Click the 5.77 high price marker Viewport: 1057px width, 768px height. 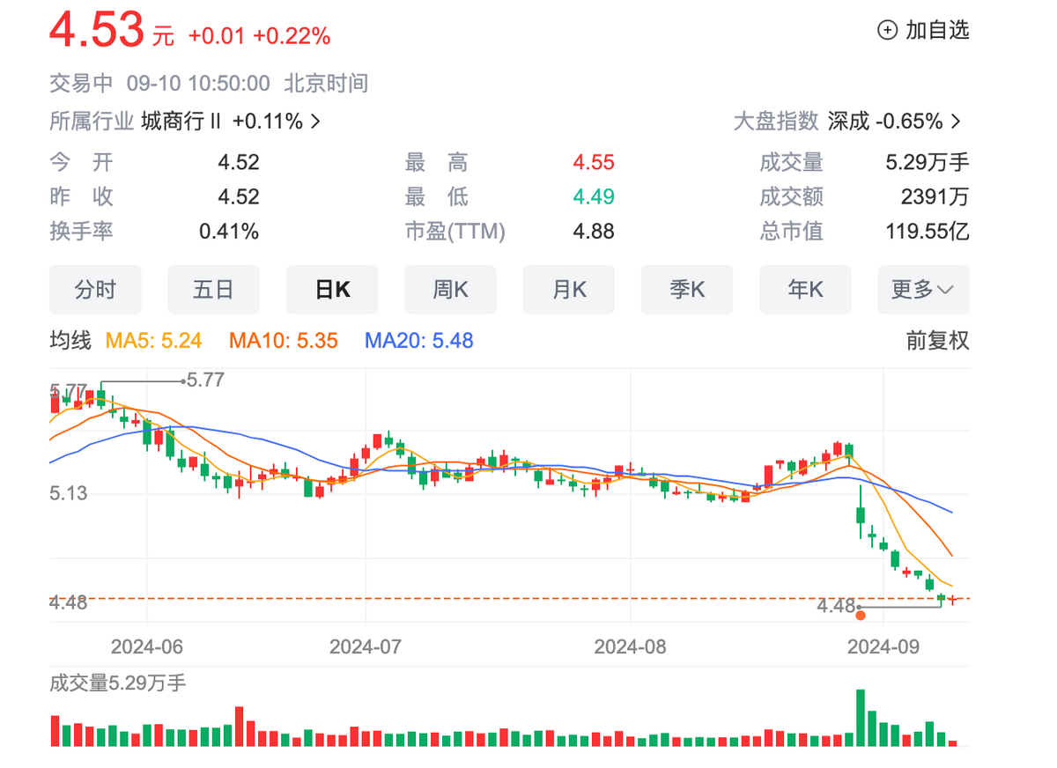coord(205,380)
